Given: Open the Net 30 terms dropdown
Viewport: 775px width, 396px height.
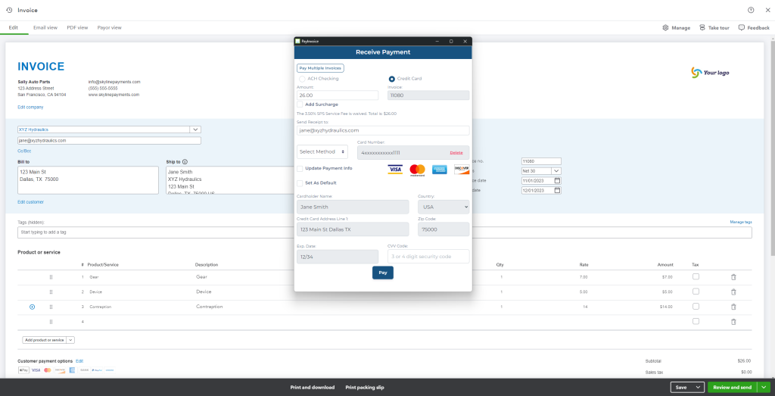Looking at the screenshot, I should (556, 171).
